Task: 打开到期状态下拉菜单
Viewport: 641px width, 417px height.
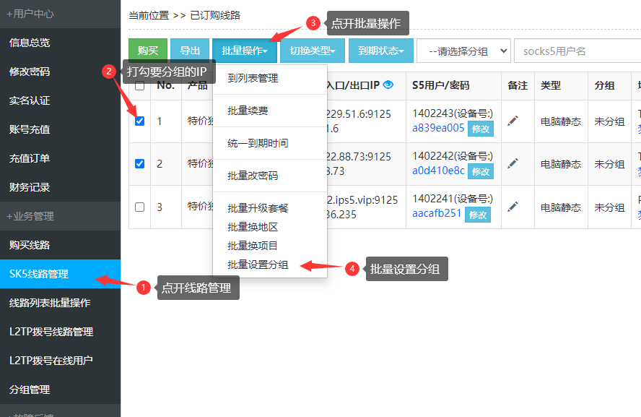Action: (x=380, y=51)
